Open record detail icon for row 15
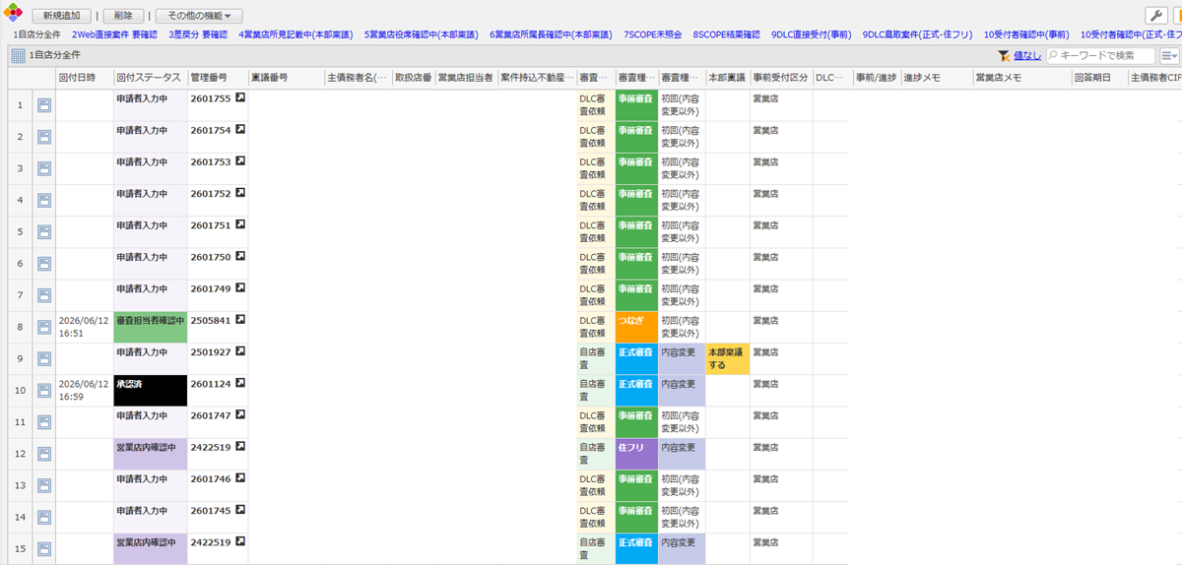Viewport: 1182px width, 565px height. (x=44, y=548)
